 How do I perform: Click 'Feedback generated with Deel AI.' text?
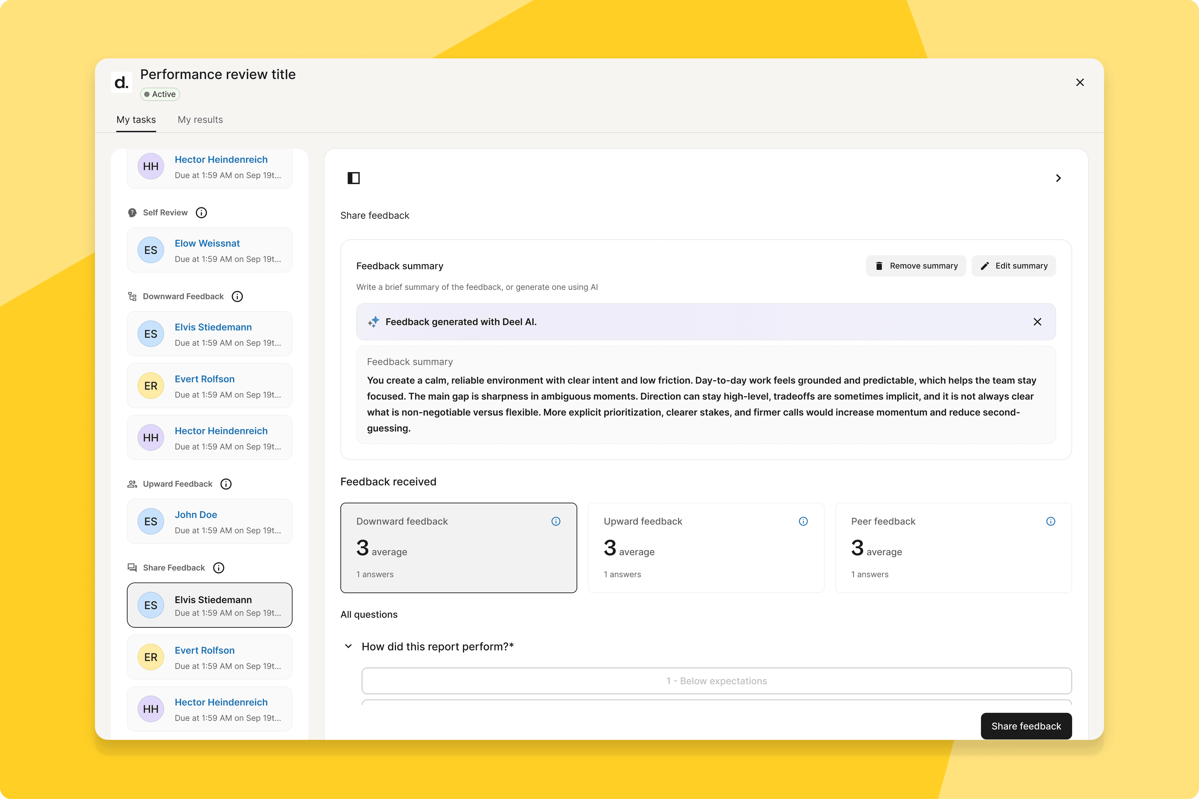[461, 322]
